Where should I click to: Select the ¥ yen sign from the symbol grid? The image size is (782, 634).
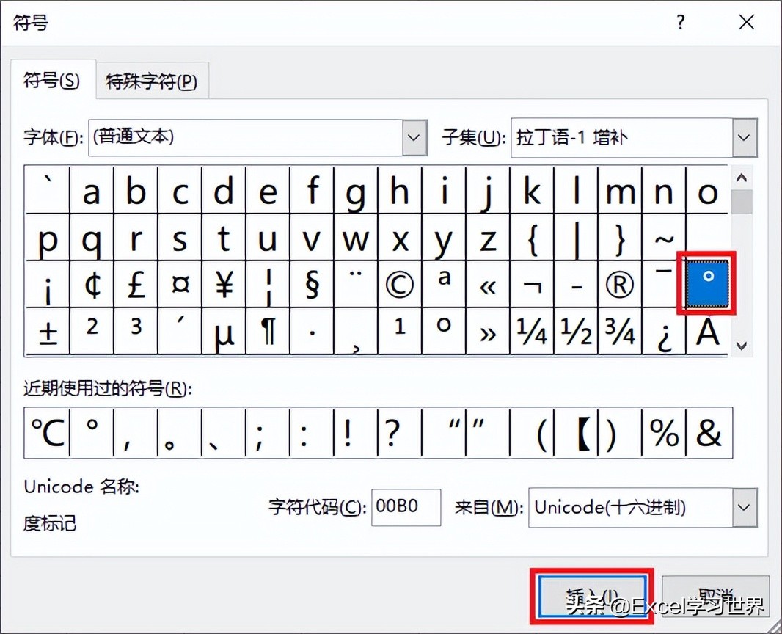[224, 285]
